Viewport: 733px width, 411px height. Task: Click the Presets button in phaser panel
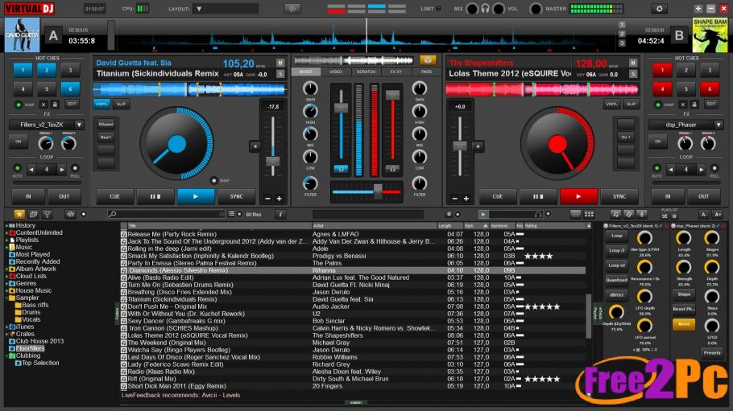click(712, 353)
